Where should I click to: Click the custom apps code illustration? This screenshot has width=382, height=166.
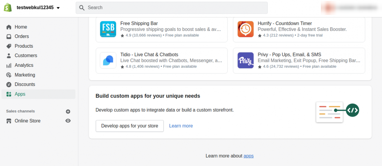[337, 112]
